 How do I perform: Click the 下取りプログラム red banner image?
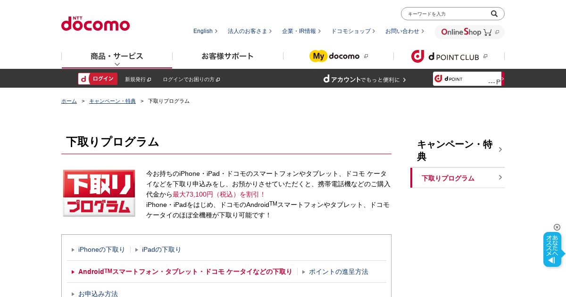coord(99,193)
